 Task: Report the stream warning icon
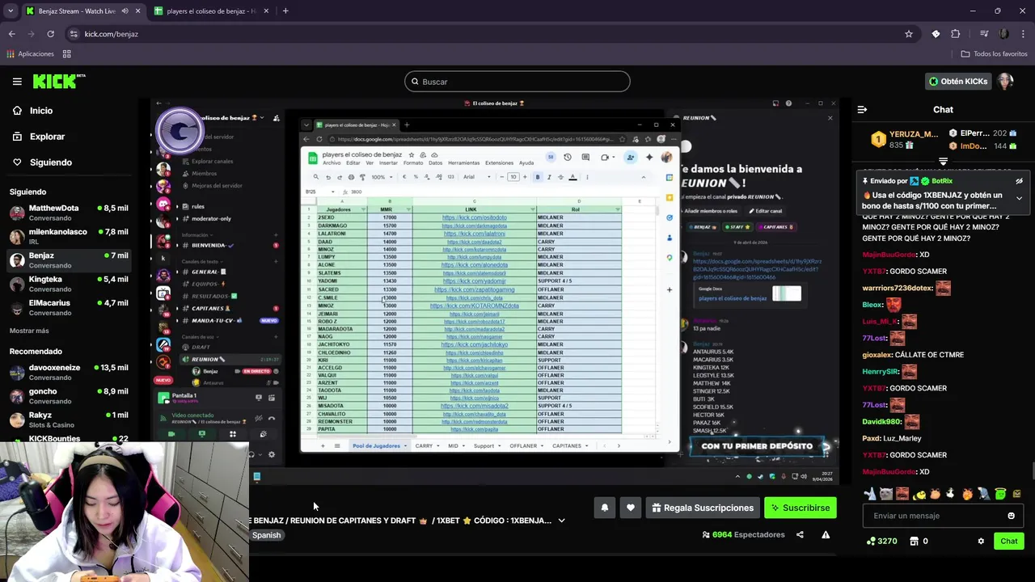826,534
